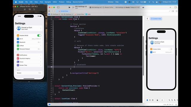
Task: Click the editor options lines icon
Action: (173, 11)
